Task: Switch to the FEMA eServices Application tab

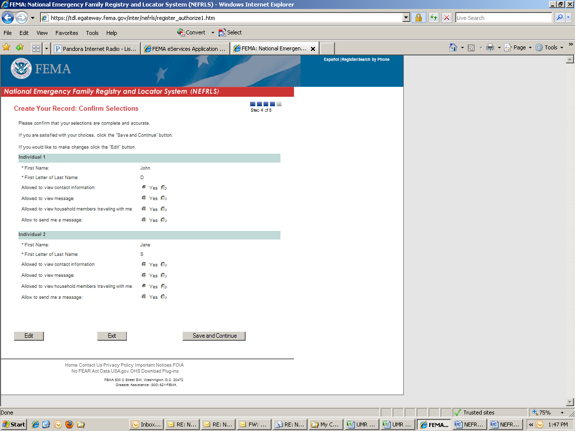Action: point(185,49)
